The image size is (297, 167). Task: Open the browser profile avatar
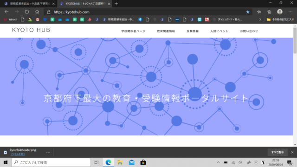(280, 12)
